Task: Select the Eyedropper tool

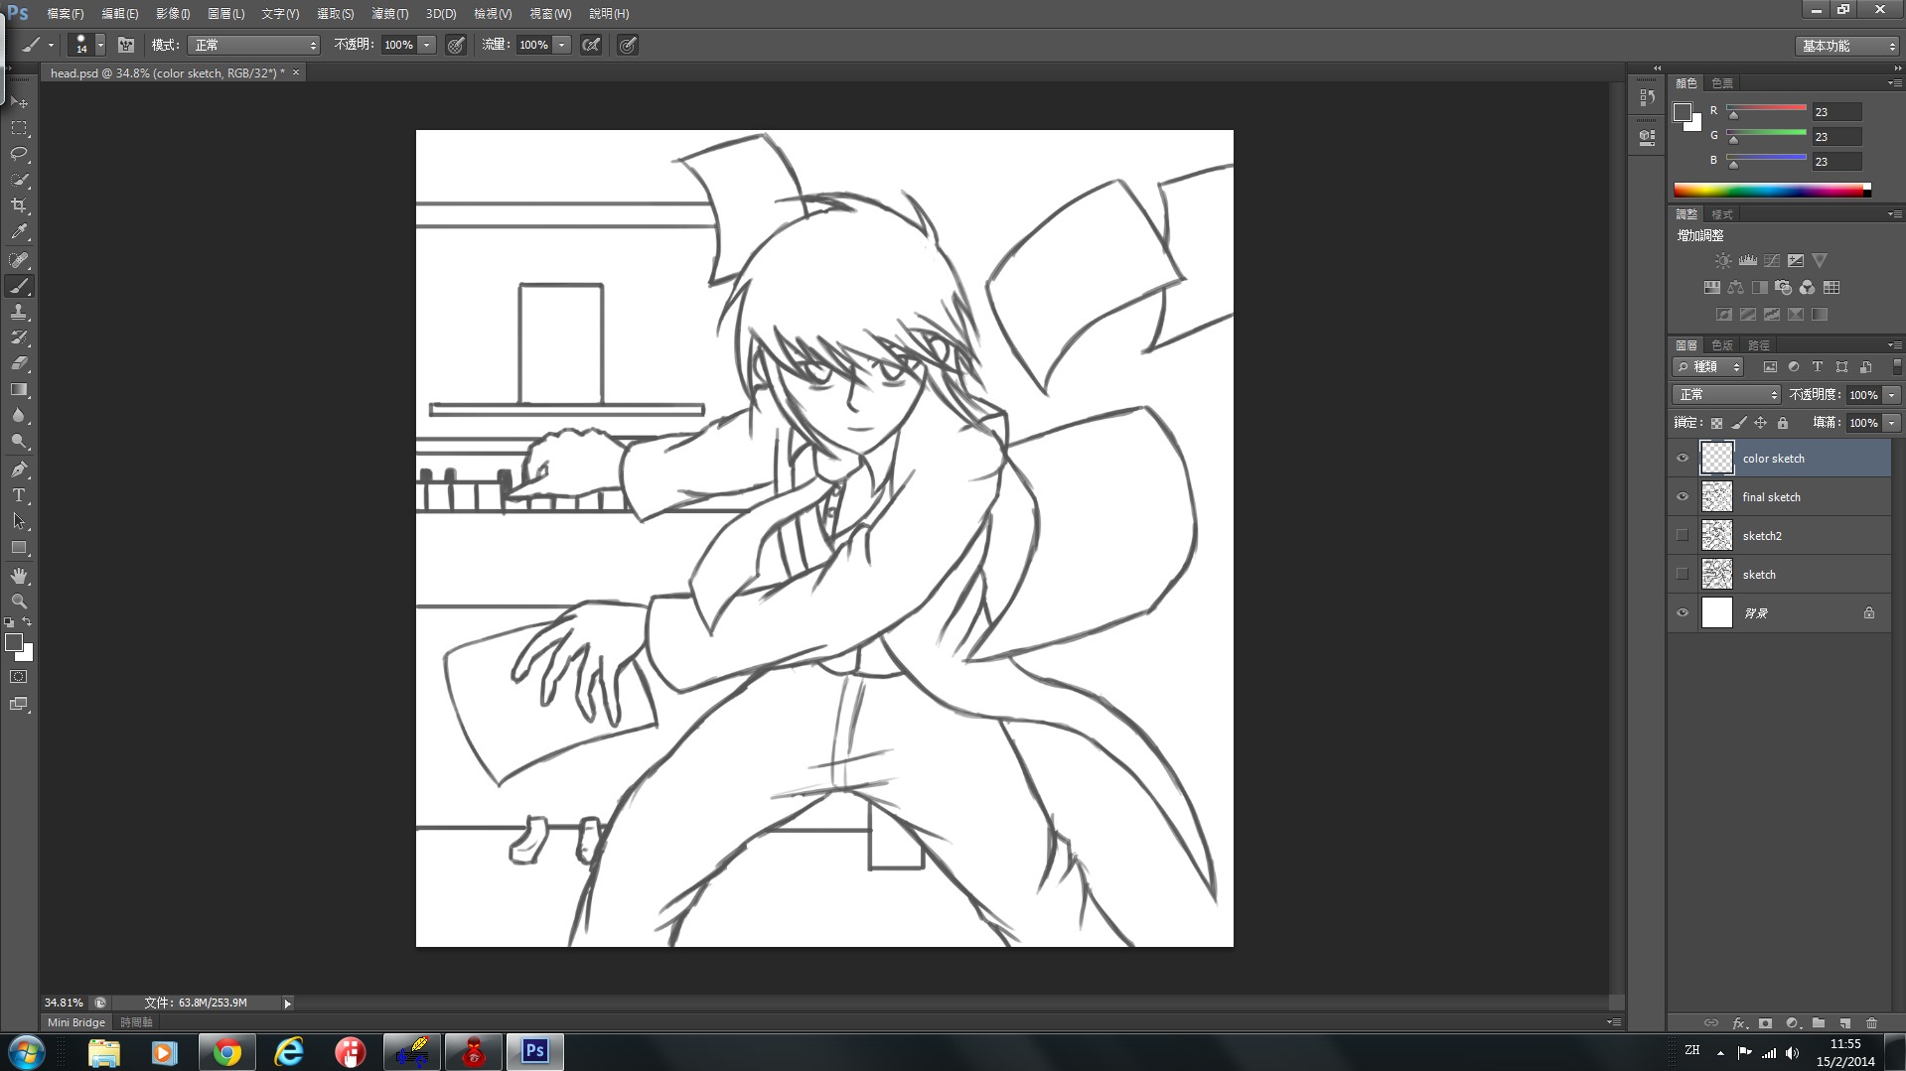Action: [x=19, y=231]
